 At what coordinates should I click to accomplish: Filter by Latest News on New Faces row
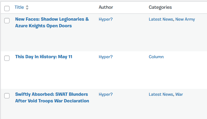[161, 19]
